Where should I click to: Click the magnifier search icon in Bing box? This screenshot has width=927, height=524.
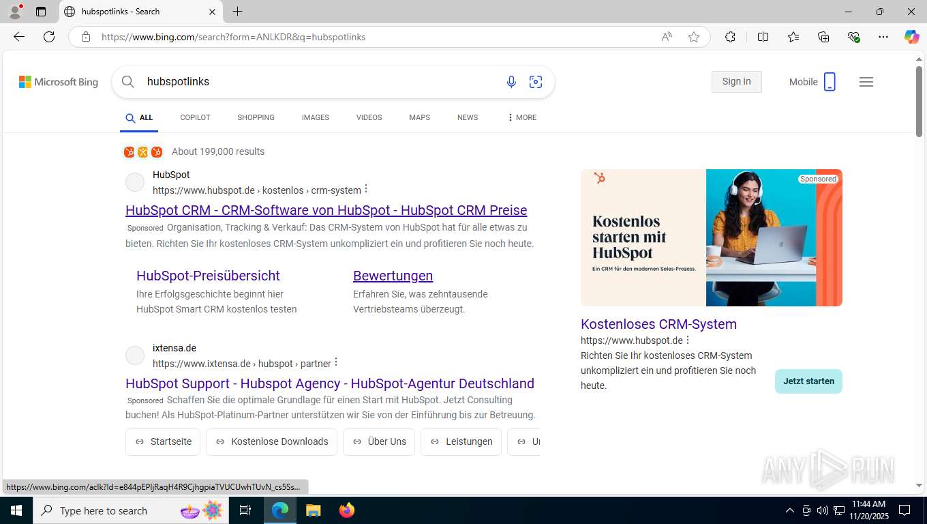(128, 82)
